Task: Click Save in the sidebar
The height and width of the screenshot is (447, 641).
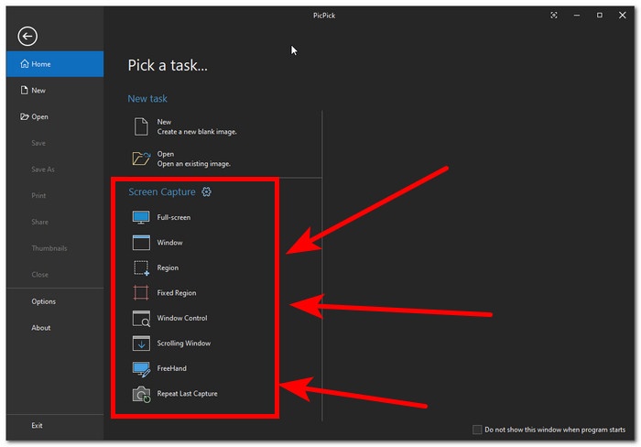Action: pos(38,143)
